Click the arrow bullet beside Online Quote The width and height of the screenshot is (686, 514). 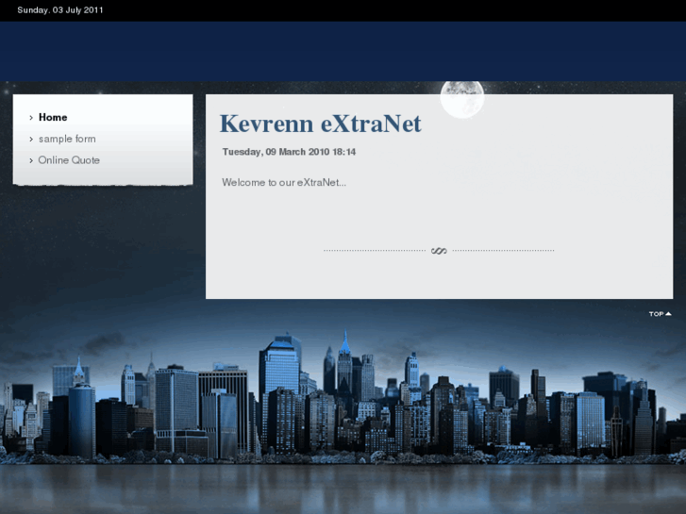[x=31, y=160]
